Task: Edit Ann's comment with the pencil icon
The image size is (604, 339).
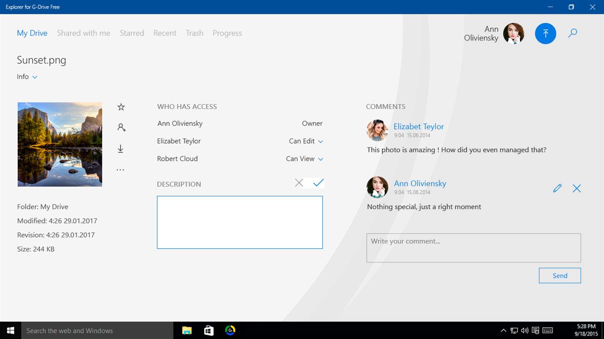Action: point(557,188)
